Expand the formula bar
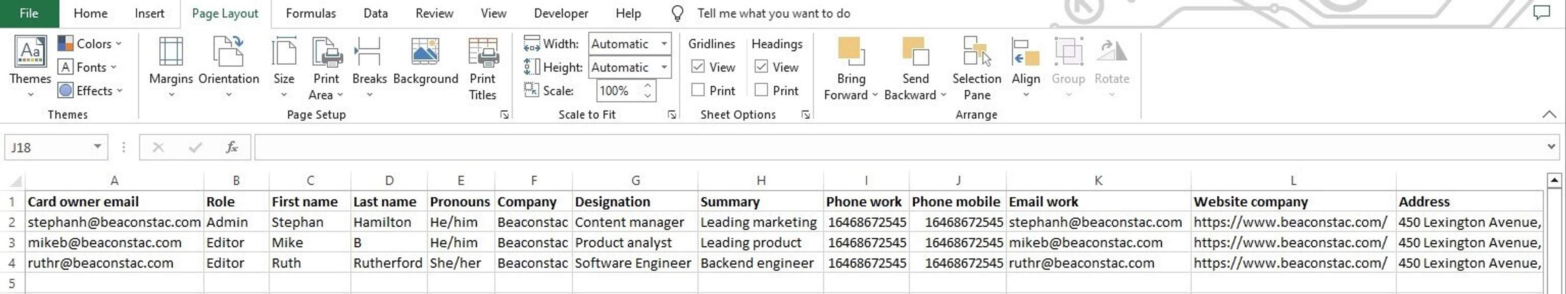The width and height of the screenshot is (1566, 294). [x=1551, y=146]
